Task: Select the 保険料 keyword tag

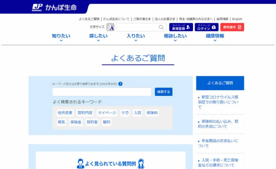Action: point(152,113)
